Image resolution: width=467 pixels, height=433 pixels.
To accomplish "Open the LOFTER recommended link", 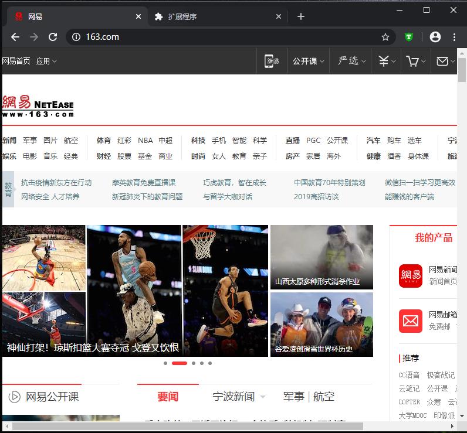I will (x=410, y=402).
